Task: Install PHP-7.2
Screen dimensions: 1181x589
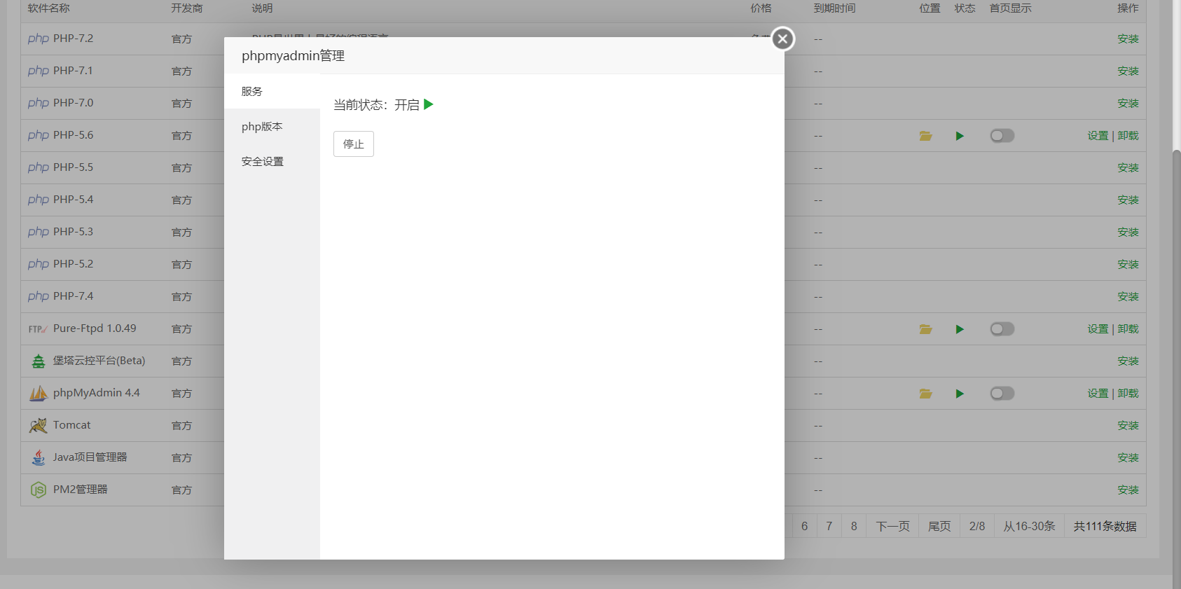Action: 1128,39
